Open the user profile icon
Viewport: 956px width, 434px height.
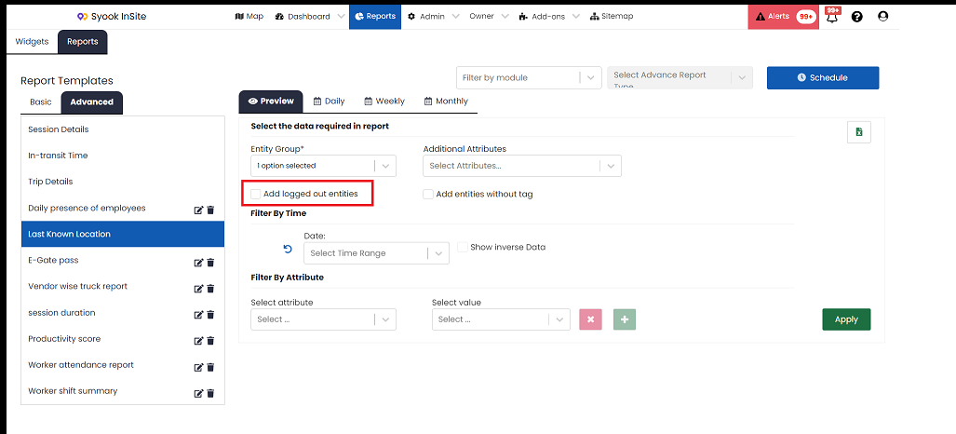click(882, 17)
